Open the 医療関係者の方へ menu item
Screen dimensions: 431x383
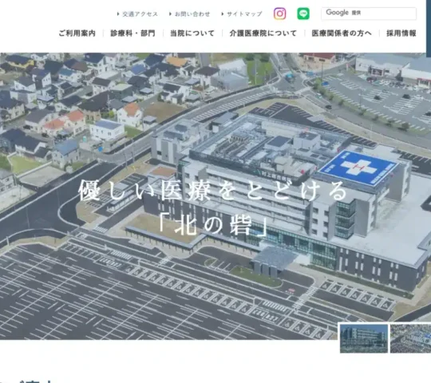pyautogui.click(x=342, y=34)
